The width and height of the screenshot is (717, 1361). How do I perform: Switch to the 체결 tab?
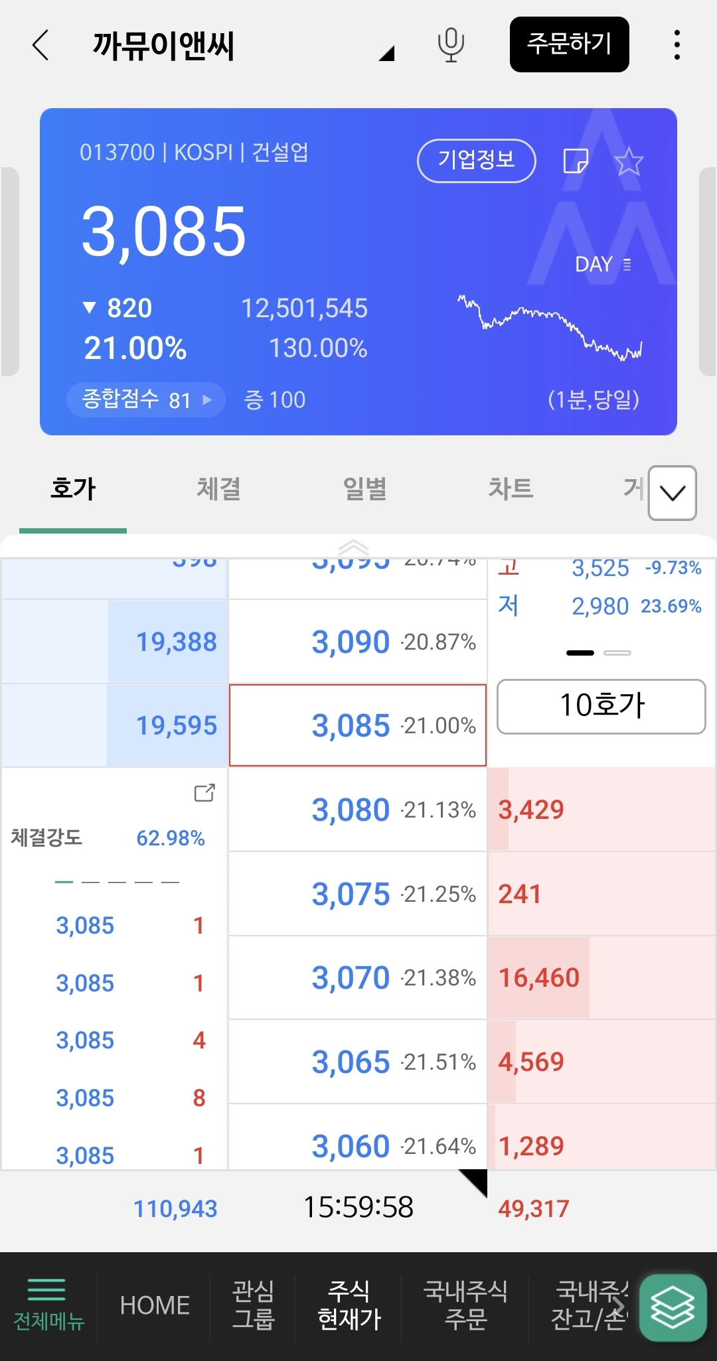pos(218,489)
